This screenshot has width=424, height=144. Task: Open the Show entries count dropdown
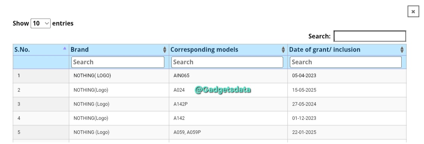coord(40,23)
